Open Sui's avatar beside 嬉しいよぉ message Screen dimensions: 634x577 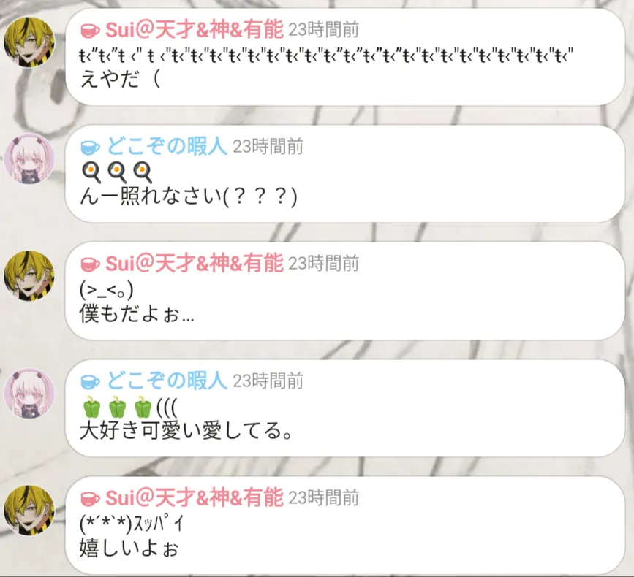[x=29, y=510]
